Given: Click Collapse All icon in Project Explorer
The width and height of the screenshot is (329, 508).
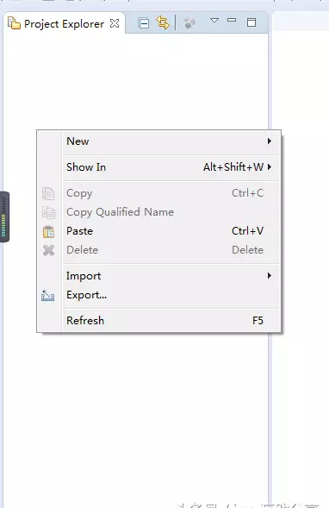Looking at the screenshot, I should (x=143, y=23).
